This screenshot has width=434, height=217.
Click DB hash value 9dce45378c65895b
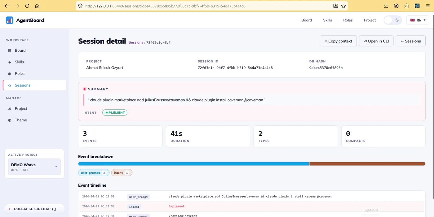pos(326,68)
